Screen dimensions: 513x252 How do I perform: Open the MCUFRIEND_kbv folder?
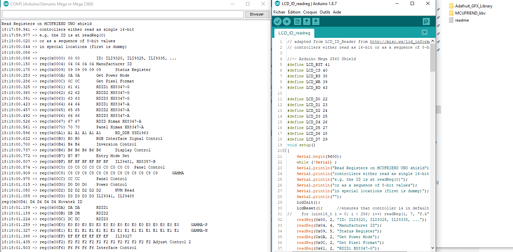(467, 13)
